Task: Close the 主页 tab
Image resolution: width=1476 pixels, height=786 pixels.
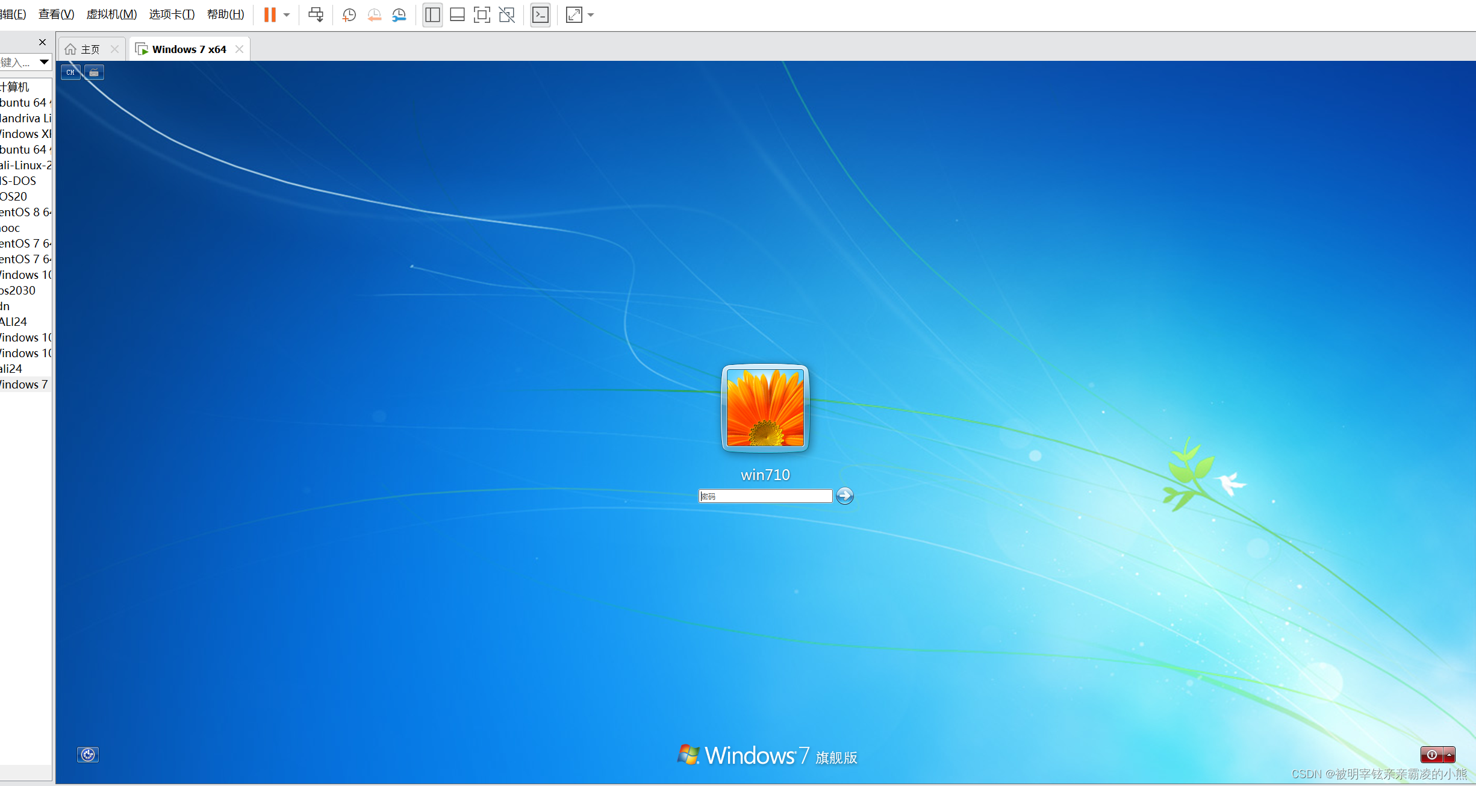Action: tap(114, 49)
